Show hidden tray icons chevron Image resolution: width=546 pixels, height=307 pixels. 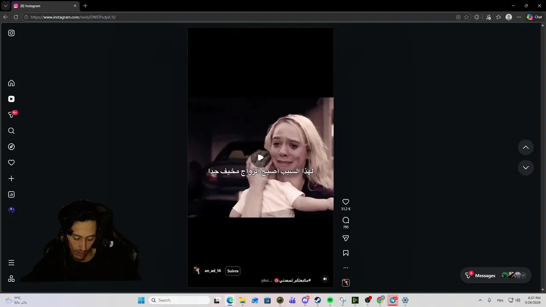click(x=480, y=300)
